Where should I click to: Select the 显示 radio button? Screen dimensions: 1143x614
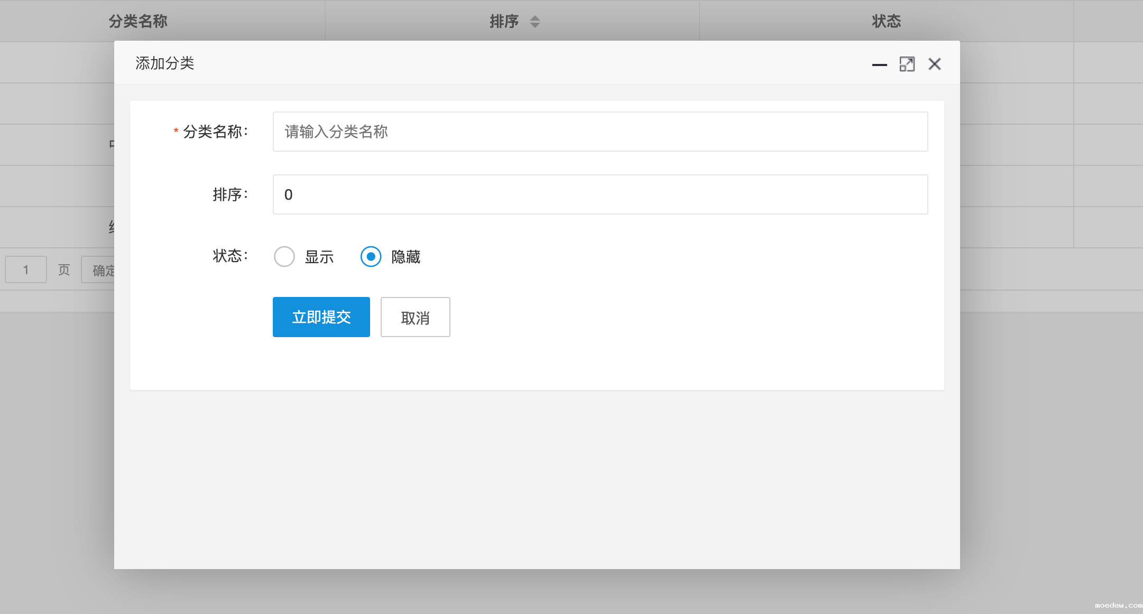[284, 257]
